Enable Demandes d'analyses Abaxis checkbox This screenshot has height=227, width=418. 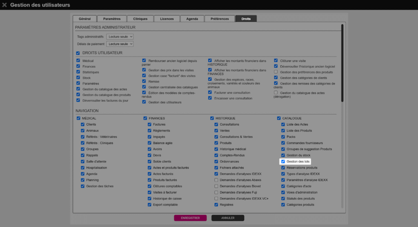(x=216, y=180)
